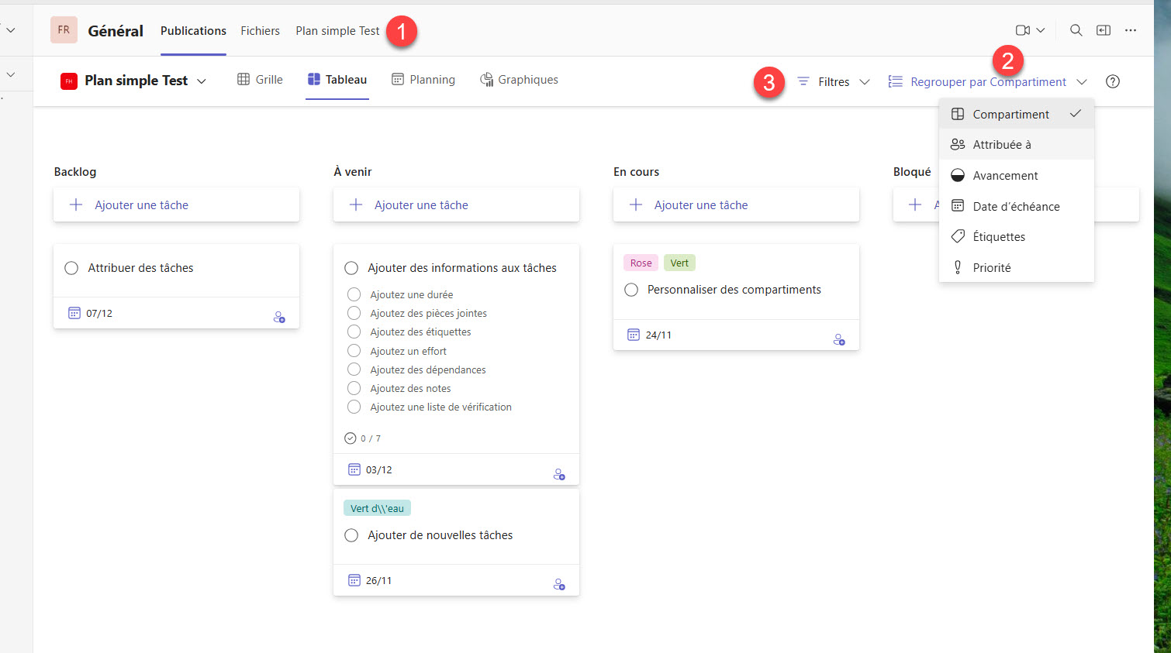Add a task in the Backlog column
This screenshot has width=1171, height=653.
click(176, 205)
